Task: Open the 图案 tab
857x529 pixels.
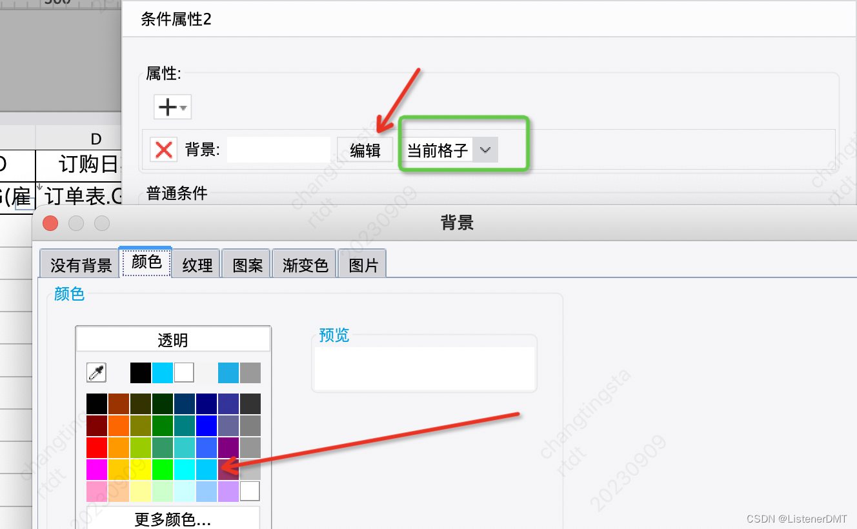Action: pyautogui.click(x=246, y=263)
